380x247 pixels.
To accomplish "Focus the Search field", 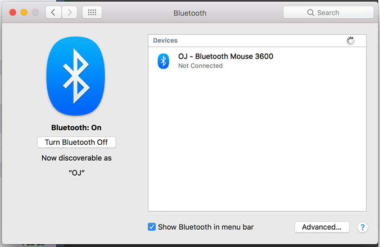I will point(328,12).
